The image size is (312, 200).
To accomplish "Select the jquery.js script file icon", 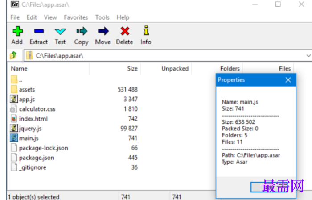I will 14,128.
